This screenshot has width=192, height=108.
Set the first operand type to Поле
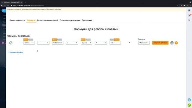pyautogui.click(x=26, y=40)
